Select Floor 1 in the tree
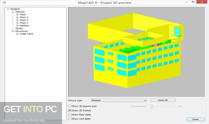Viewport: 209px width, 124px height. tap(24, 23)
